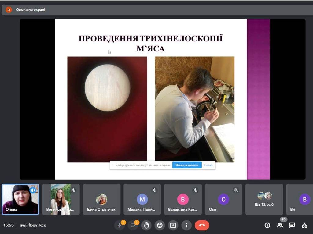Click the 'Сховати' link
Image resolution: width=313 pixels, height=234 pixels.
point(208,165)
